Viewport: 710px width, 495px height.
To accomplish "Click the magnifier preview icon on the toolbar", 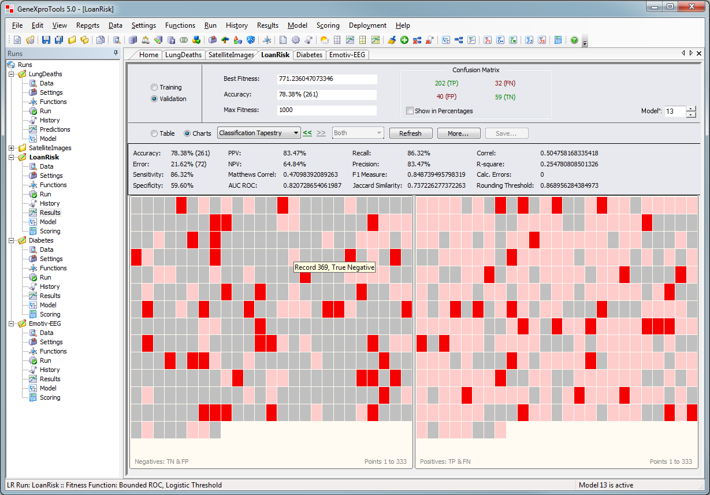I will [117, 40].
